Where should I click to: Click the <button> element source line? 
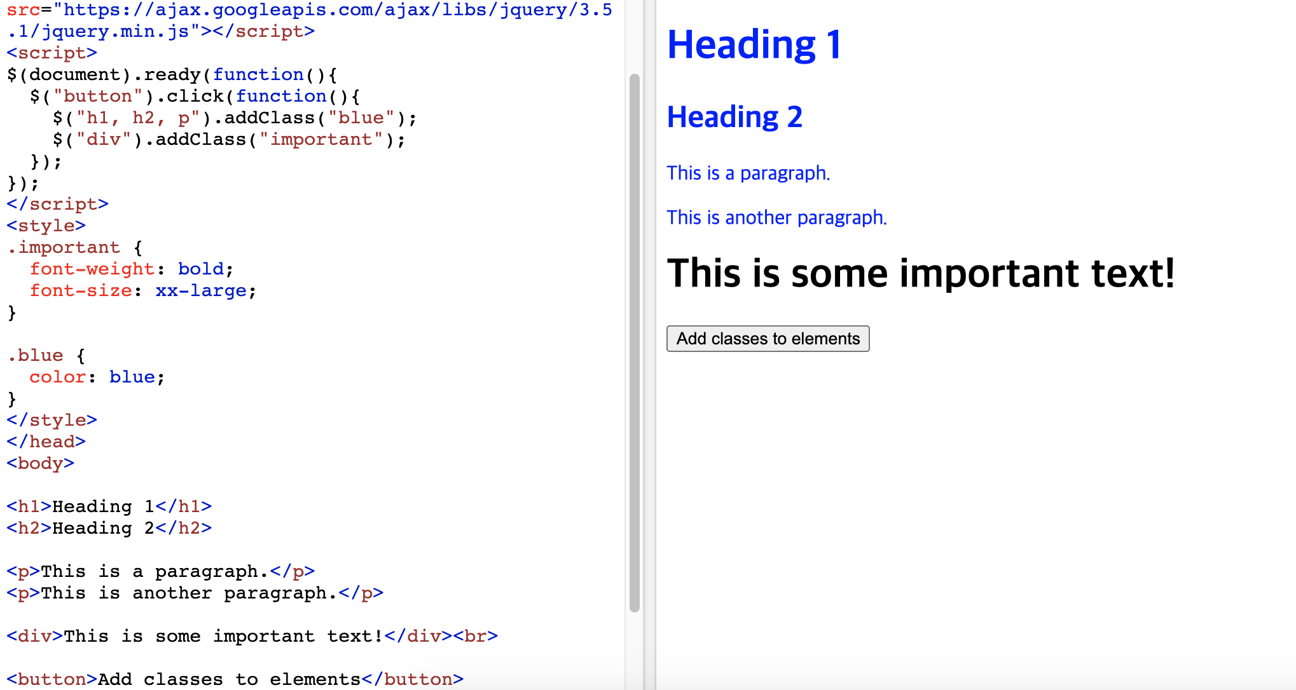235,679
